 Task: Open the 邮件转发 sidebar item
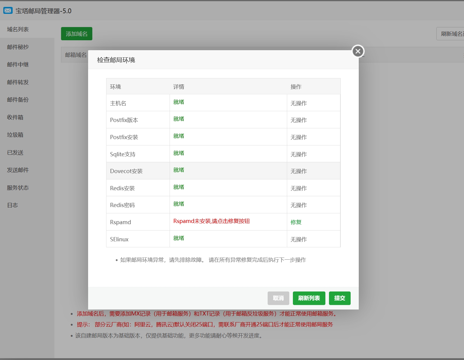[x=27, y=82]
